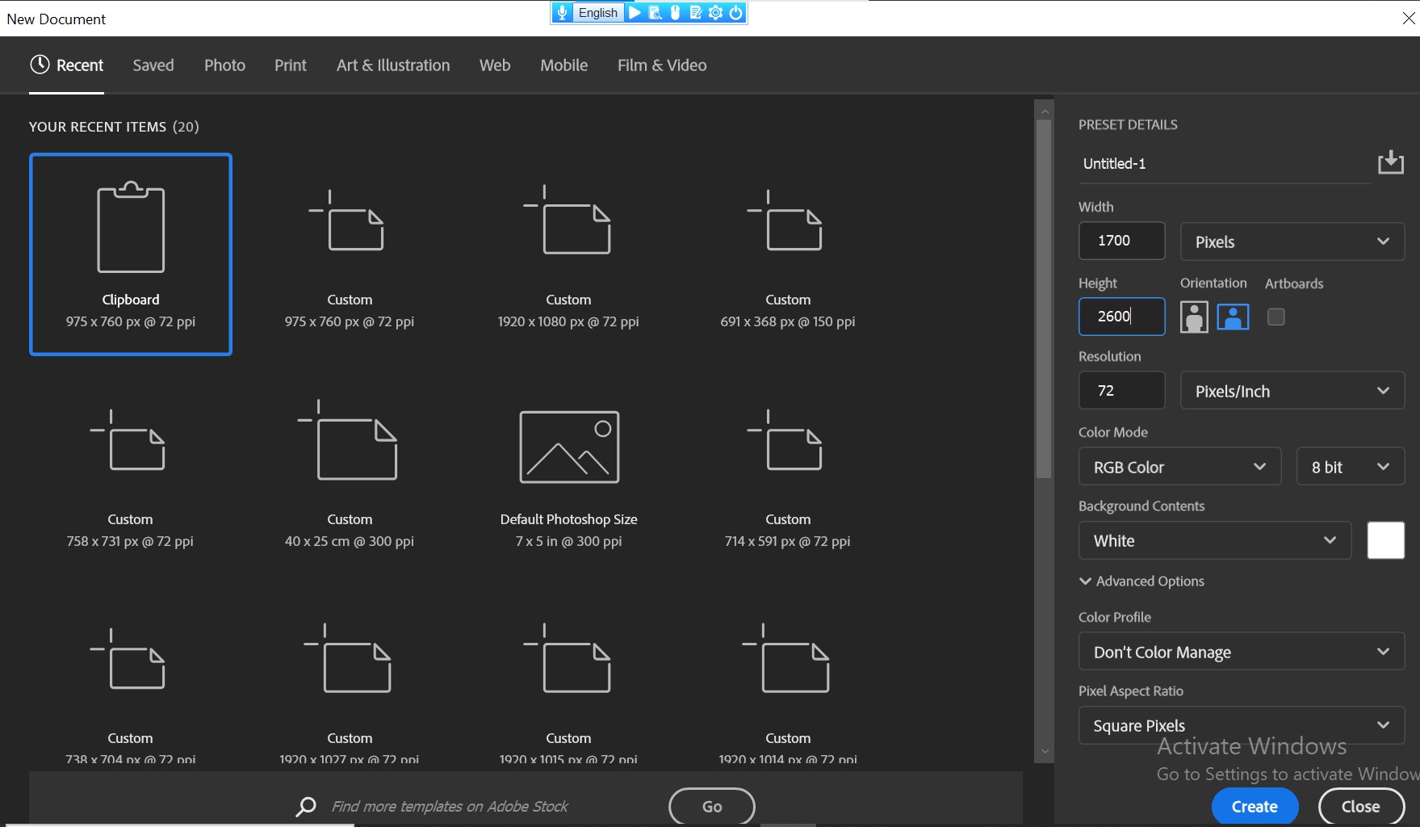Click the Create button
This screenshot has height=827, width=1420.
click(x=1255, y=806)
